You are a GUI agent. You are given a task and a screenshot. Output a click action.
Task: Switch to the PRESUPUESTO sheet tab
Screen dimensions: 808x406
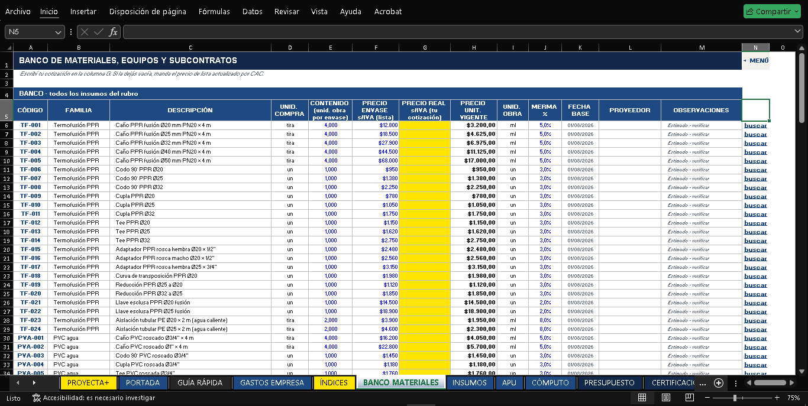click(609, 383)
